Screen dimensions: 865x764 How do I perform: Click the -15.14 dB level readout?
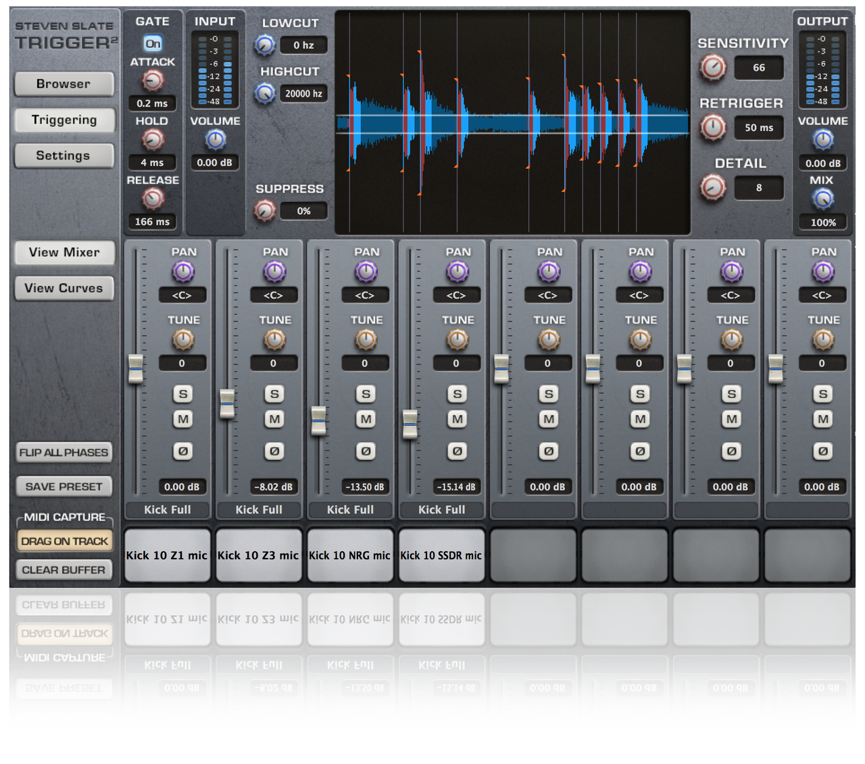[x=456, y=486]
